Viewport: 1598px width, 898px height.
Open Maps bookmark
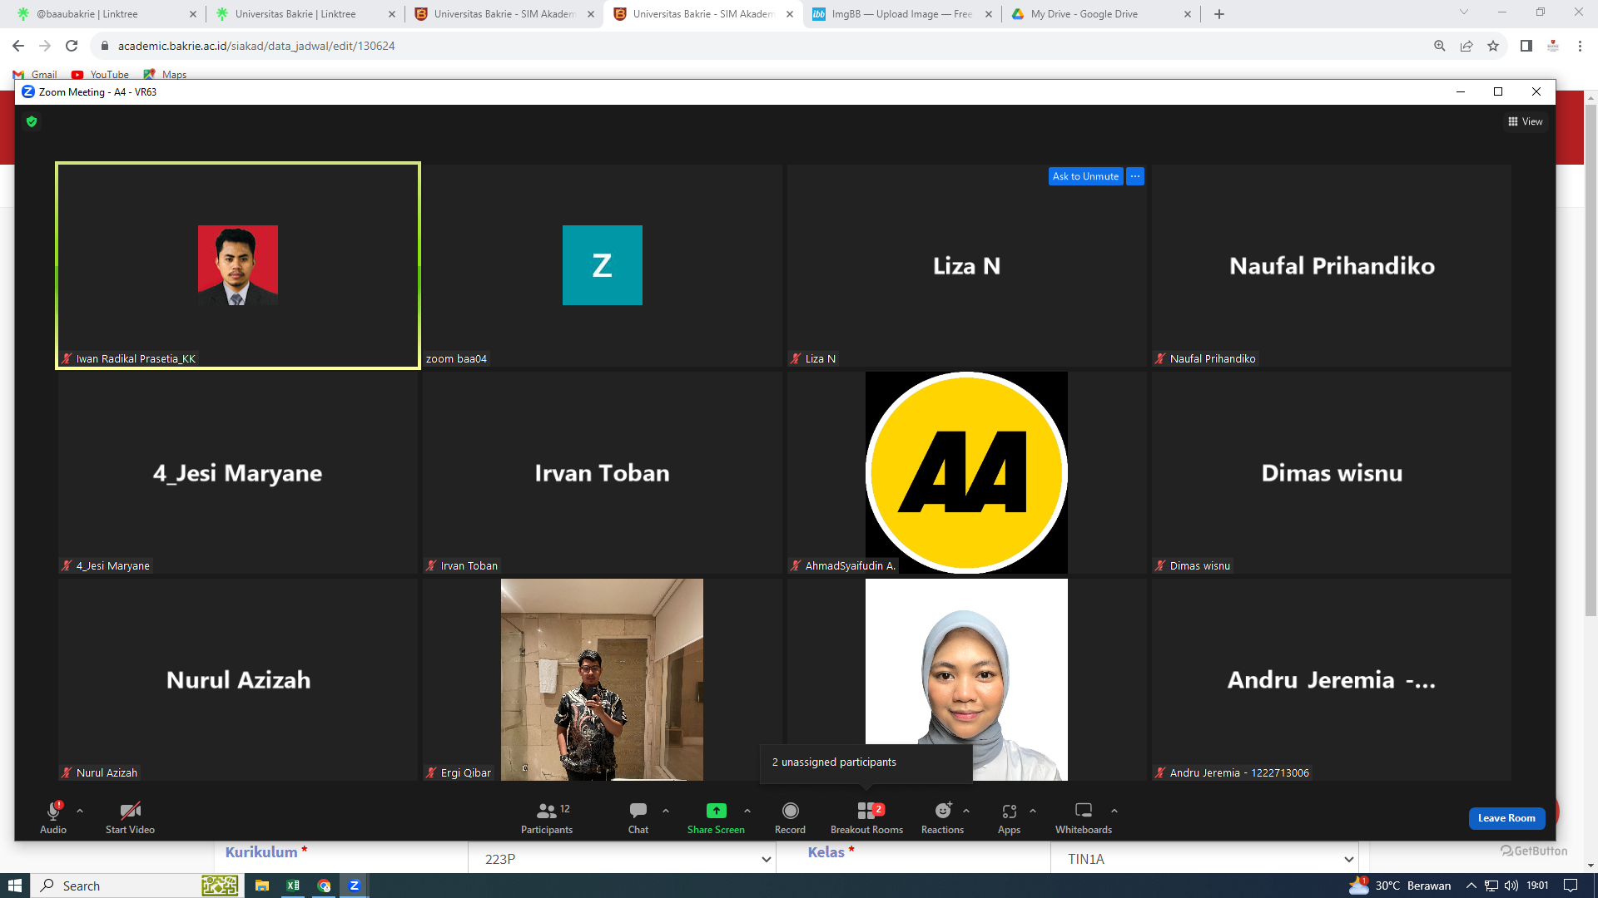coord(165,74)
